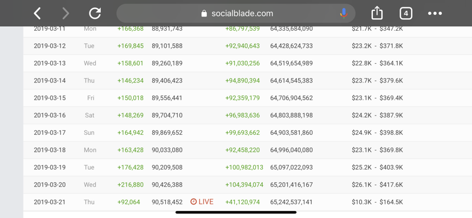
Task: Open the tab switcher showing 4 tabs
Action: coord(406,14)
